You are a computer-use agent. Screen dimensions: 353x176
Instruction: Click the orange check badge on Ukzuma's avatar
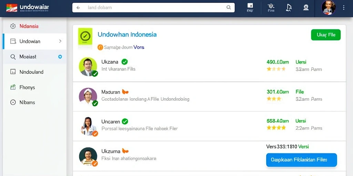(95, 163)
